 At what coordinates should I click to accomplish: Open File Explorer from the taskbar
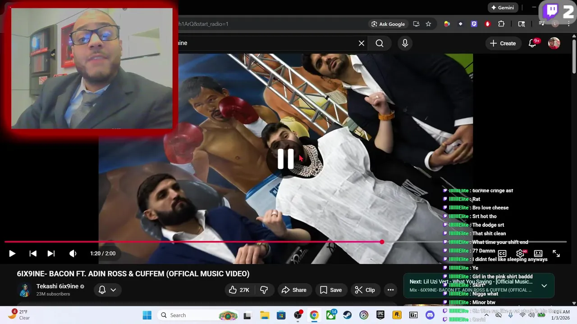264,315
